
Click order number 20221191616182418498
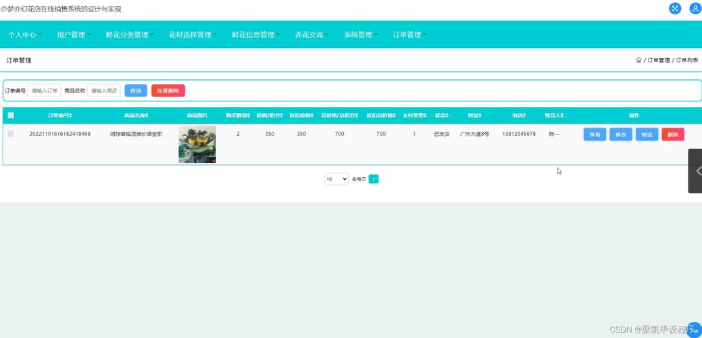(x=60, y=134)
